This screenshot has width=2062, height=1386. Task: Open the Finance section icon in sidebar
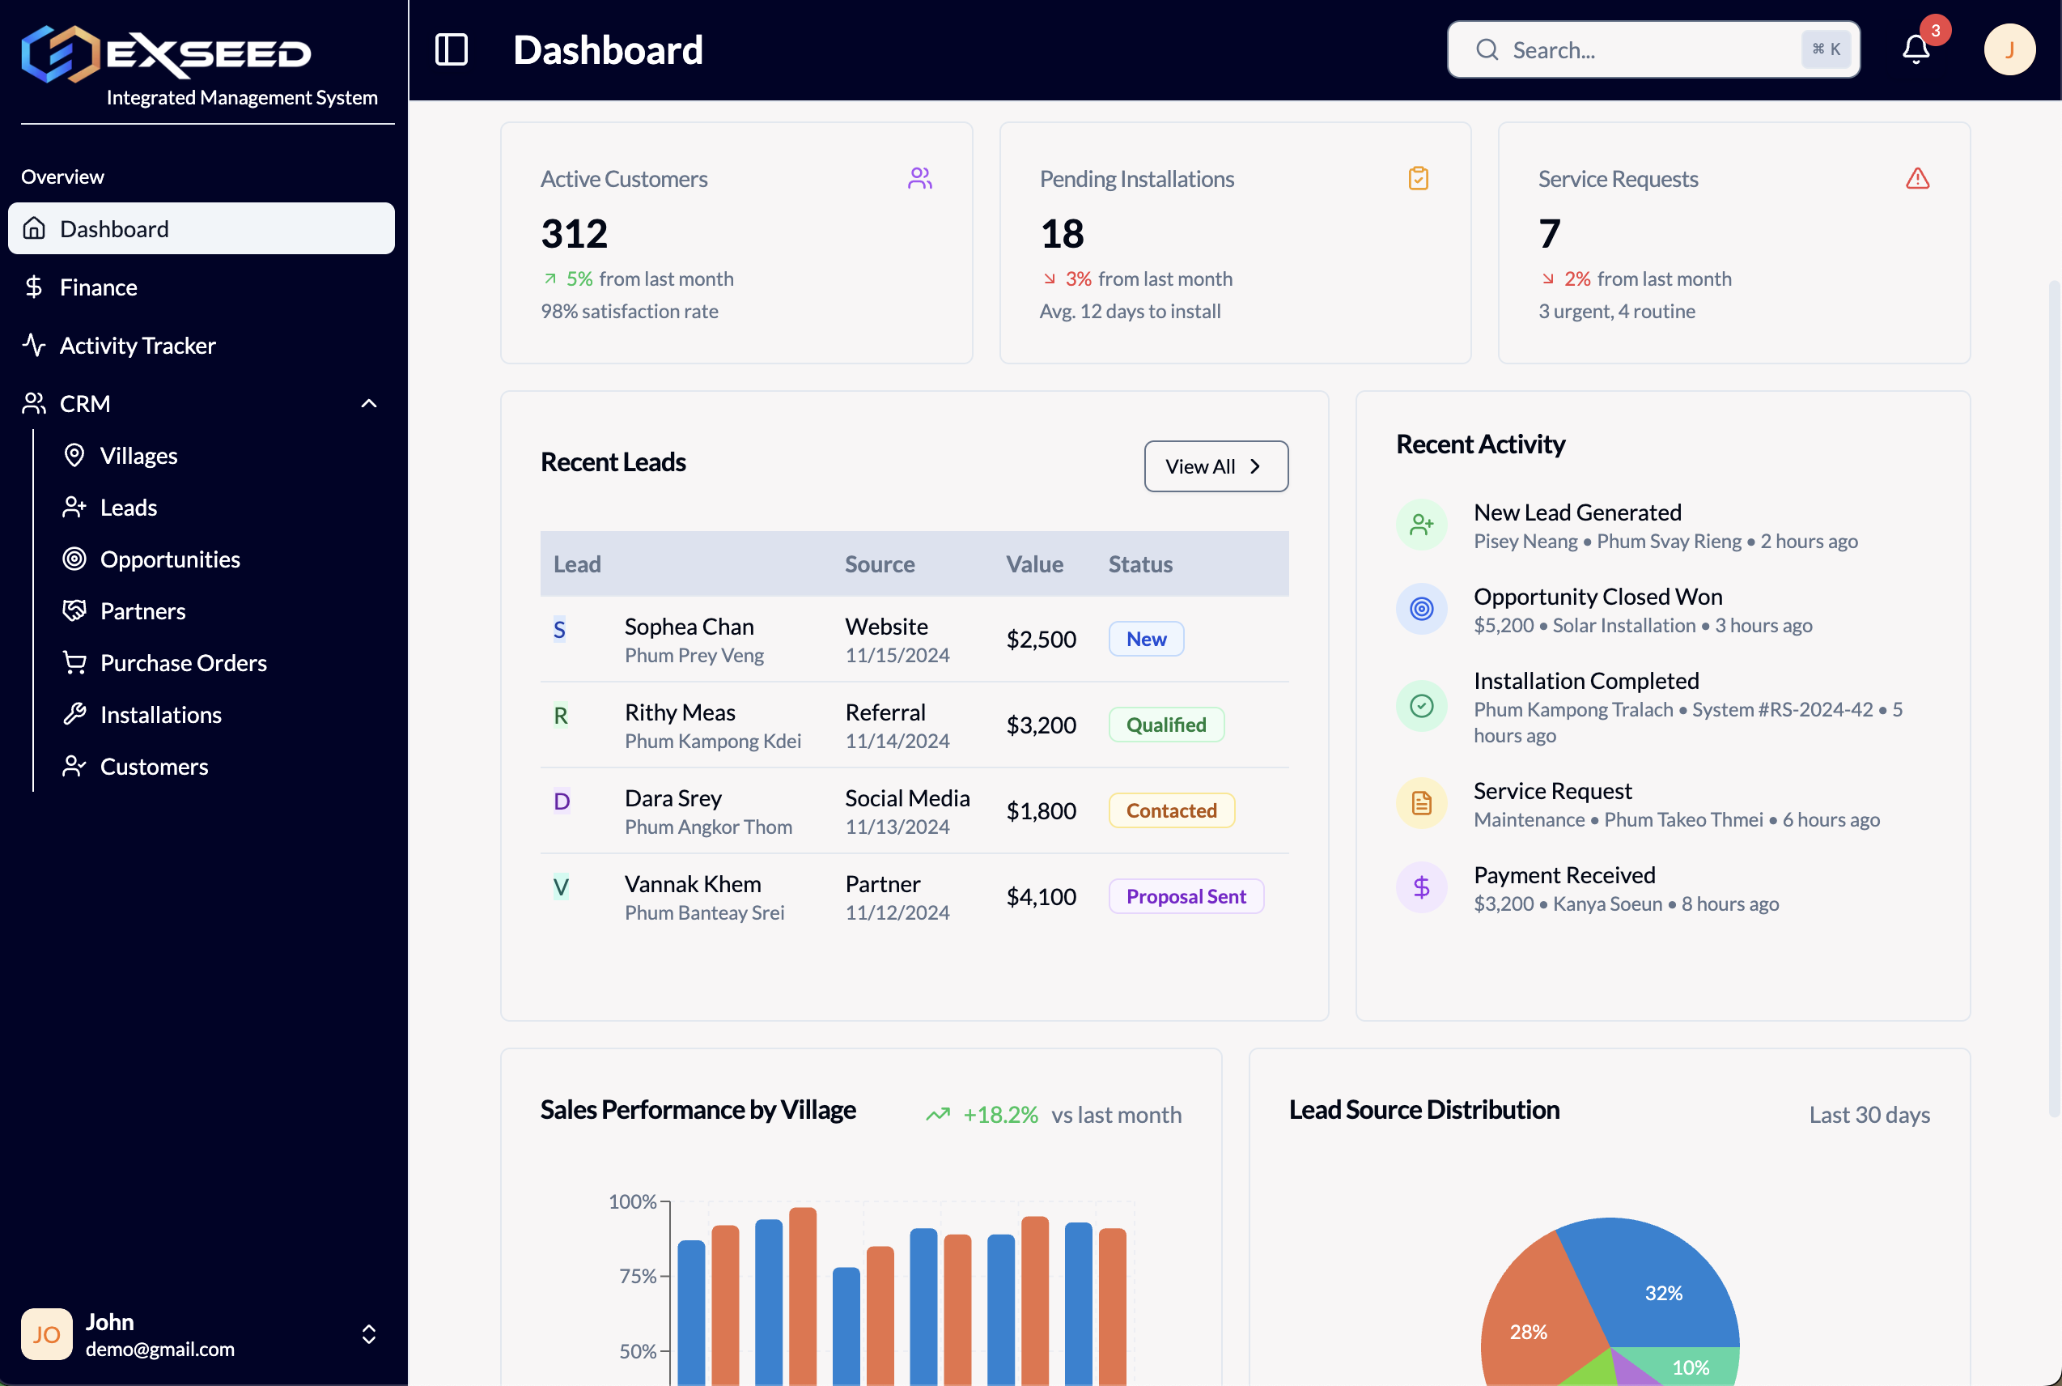click(35, 287)
